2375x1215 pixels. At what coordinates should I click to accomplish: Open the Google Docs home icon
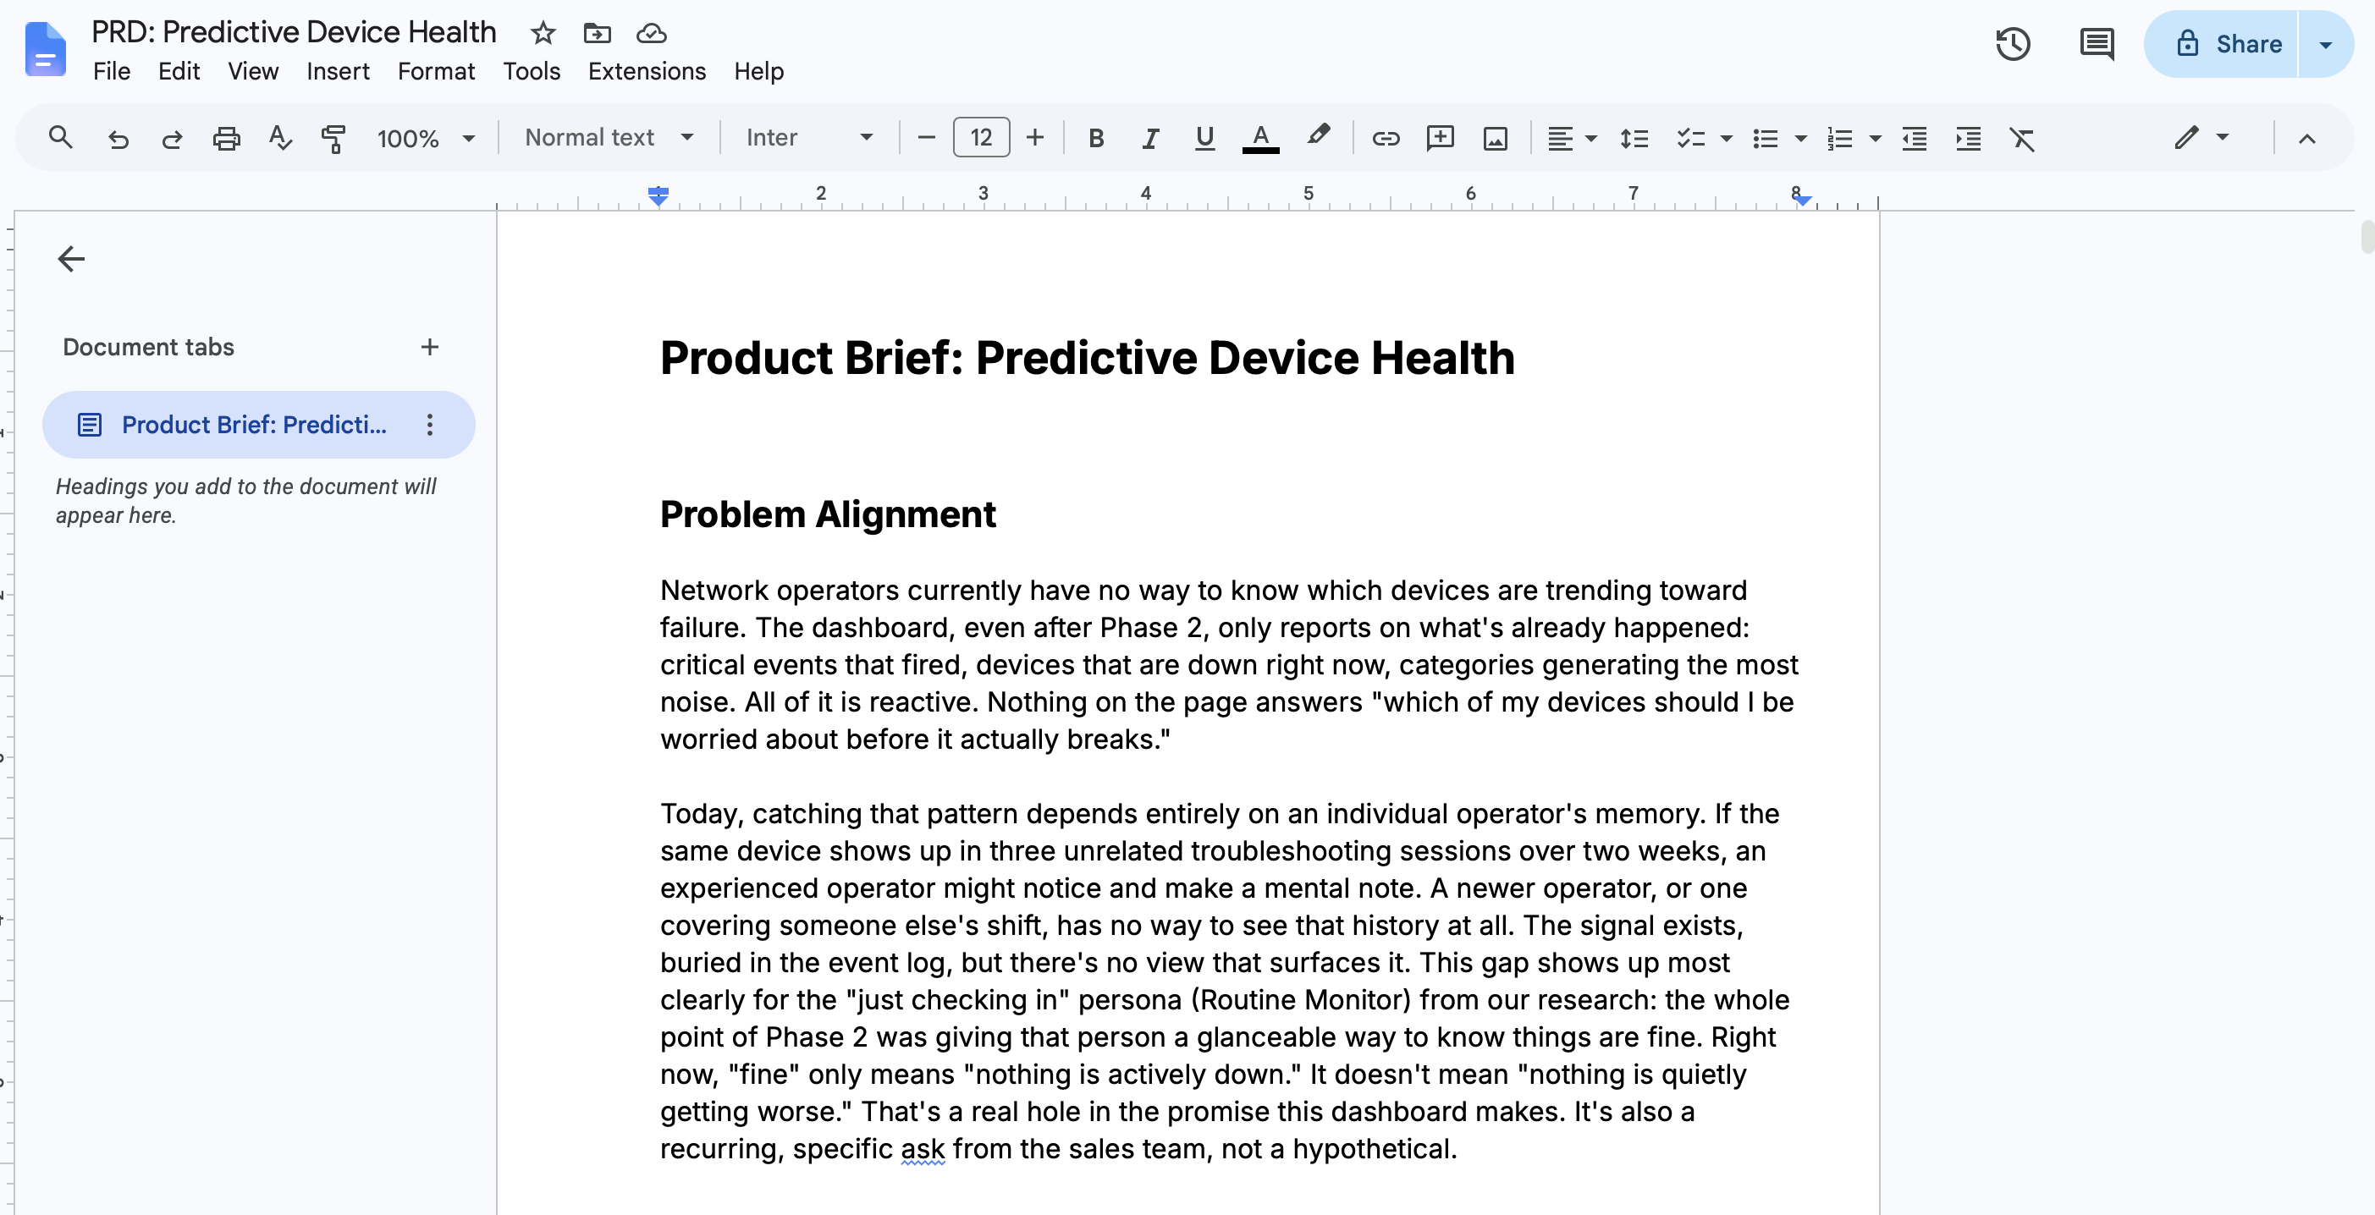click(x=45, y=50)
